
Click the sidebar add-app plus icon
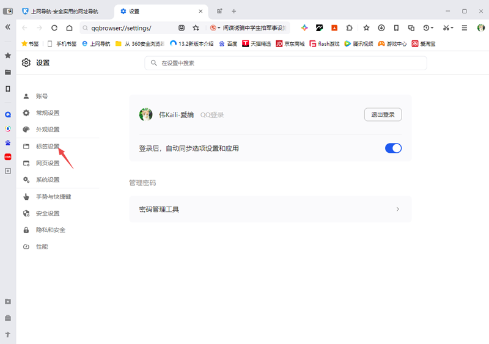click(8, 171)
